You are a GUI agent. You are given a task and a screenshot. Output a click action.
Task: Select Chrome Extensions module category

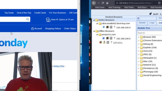153,40
